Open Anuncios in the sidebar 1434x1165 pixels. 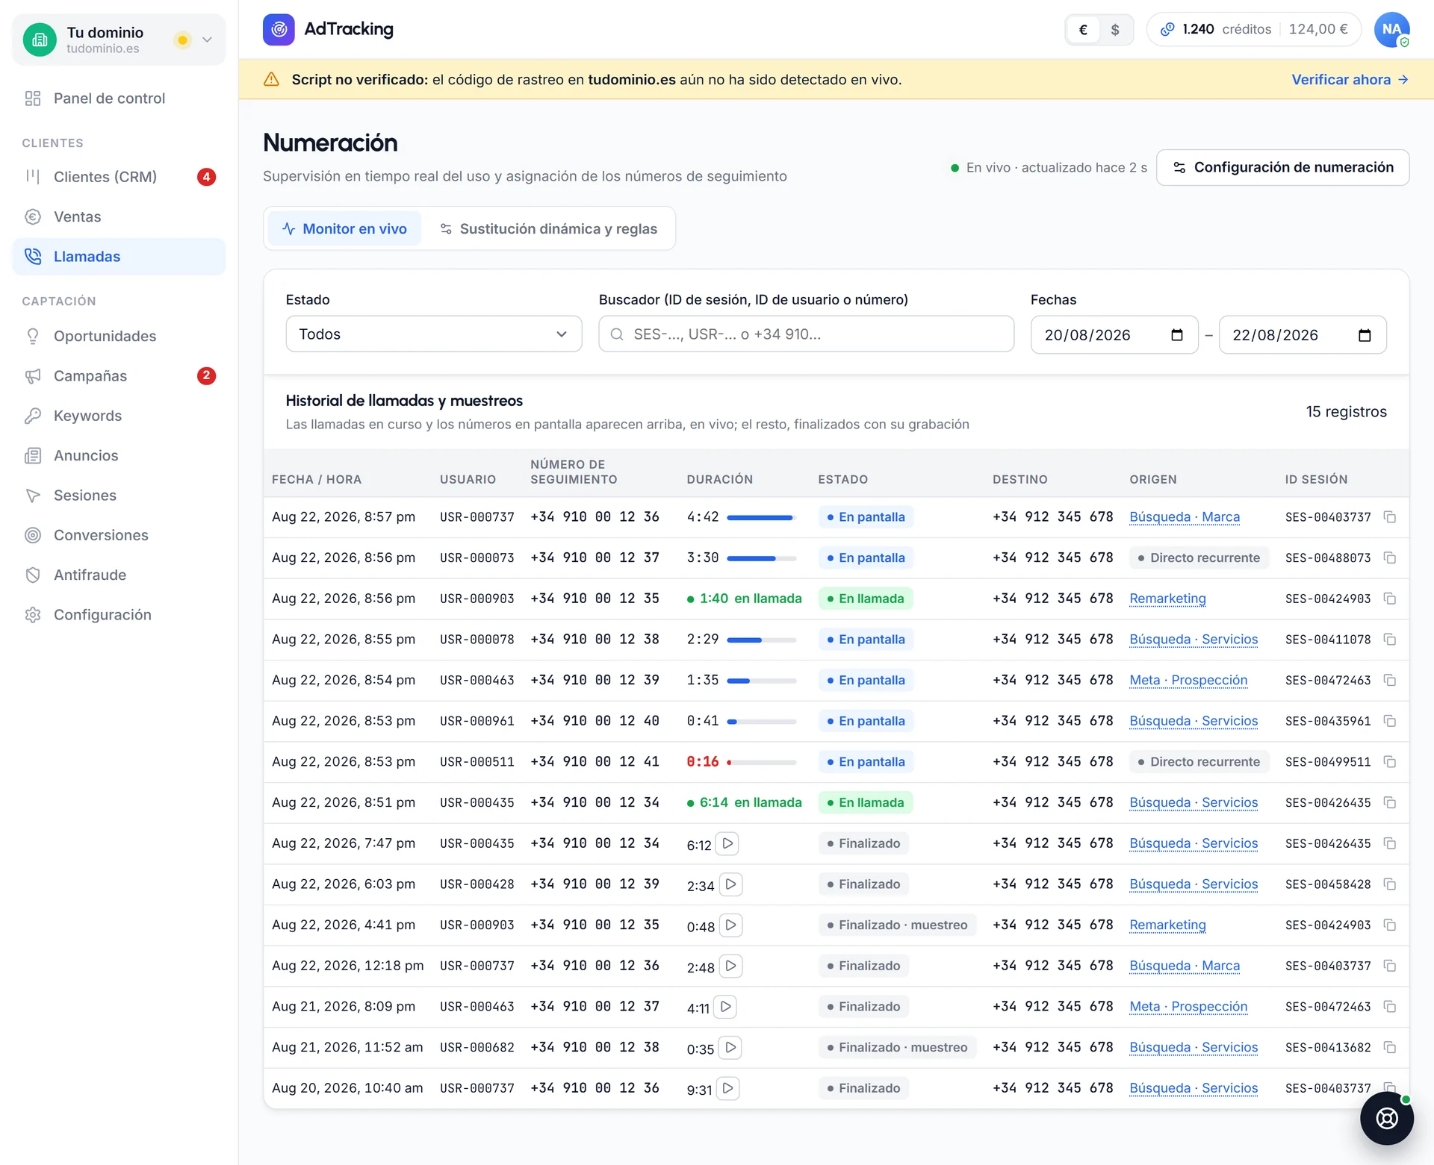(119, 455)
